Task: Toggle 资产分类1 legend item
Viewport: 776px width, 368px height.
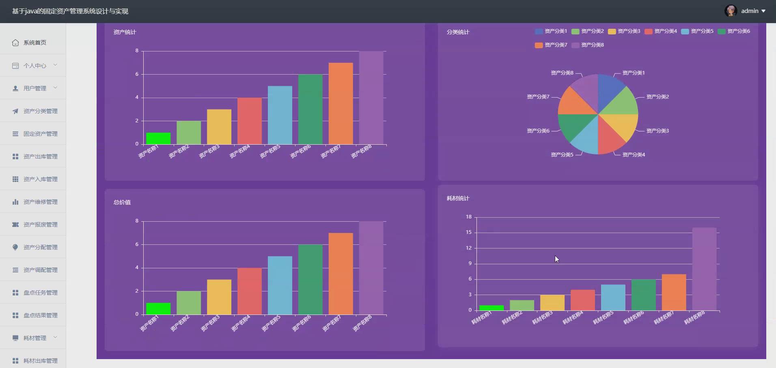Action: [x=551, y=31]
